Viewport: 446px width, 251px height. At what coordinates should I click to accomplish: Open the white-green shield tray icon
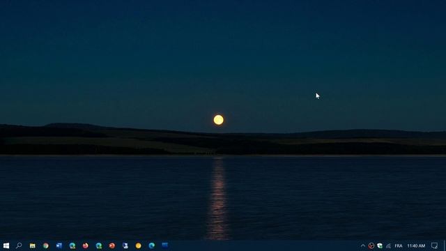coord(380,245)
